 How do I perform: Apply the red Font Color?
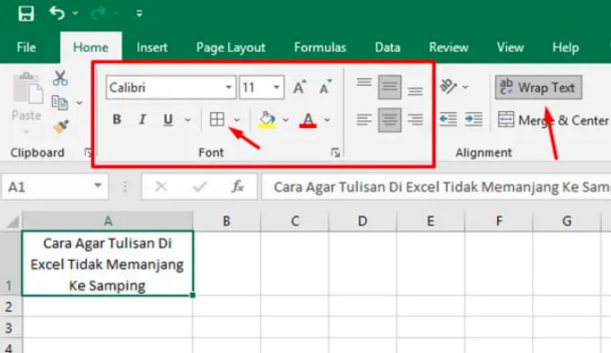tap(308, 120)
